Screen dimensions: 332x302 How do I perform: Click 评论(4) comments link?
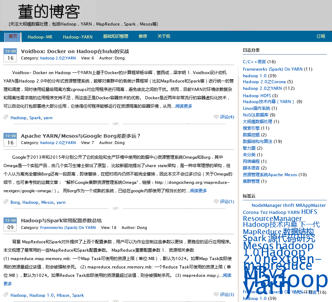click(x=227, y=117)
